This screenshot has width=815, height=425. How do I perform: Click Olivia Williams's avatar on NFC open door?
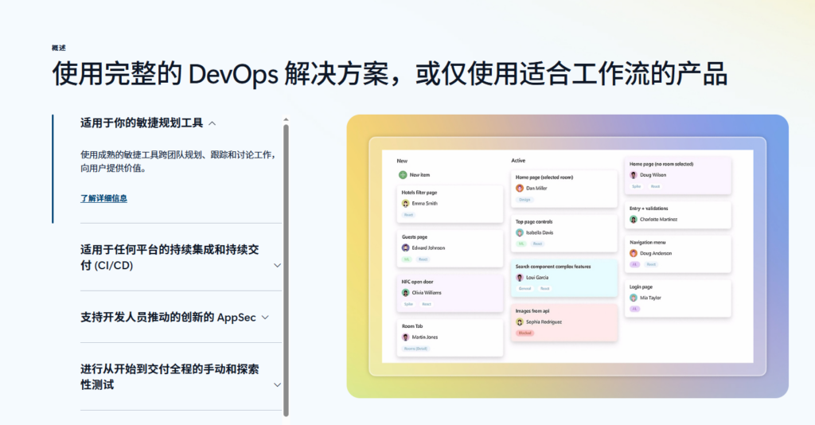pos(405,293)
